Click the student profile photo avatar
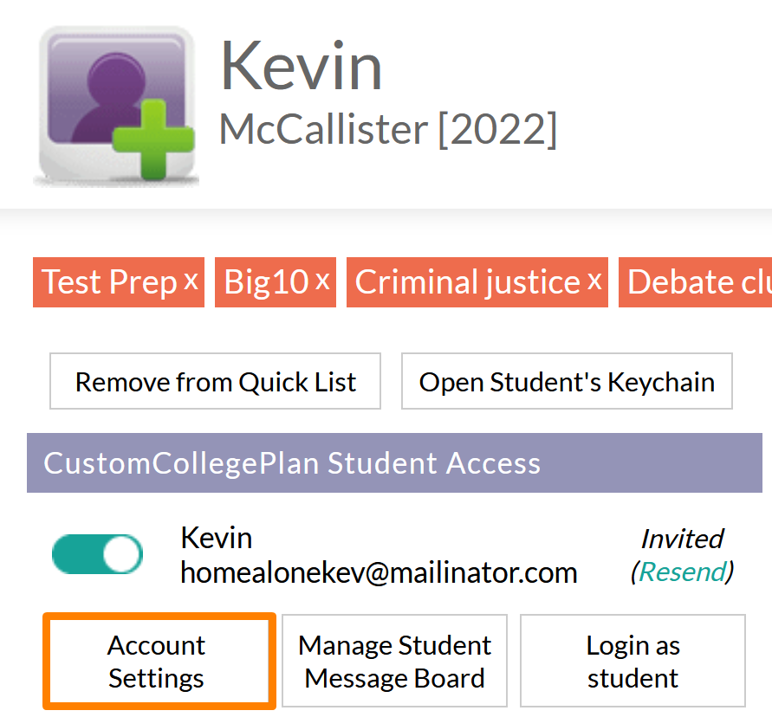 pyautogui.click(x=117, y=107)
